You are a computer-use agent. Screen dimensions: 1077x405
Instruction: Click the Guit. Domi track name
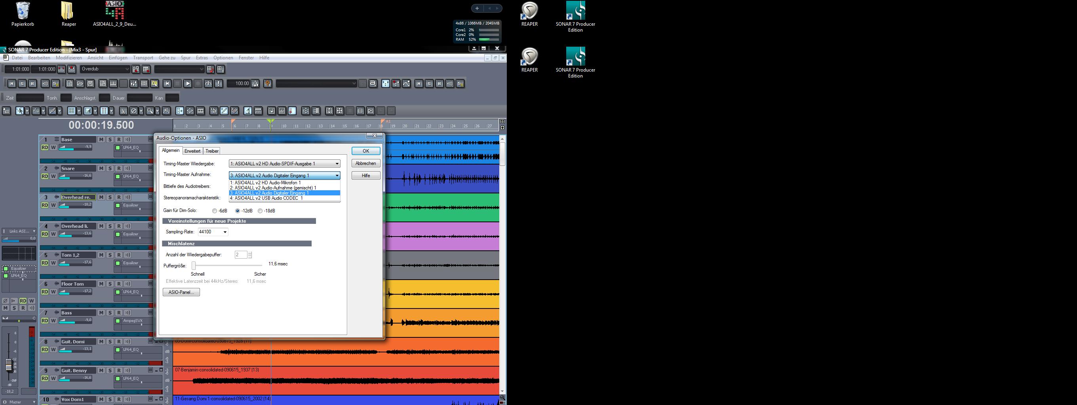point(78,342)
